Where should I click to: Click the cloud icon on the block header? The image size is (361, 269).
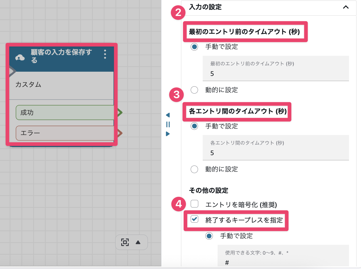(x=20, y=58)
